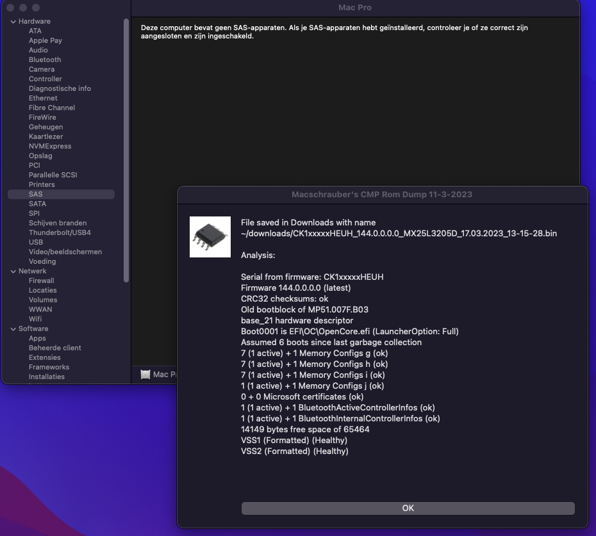Click 'VSS1 (Formatted) (Healthy)' line
The image size is (596, 536).
coord(294,441)
